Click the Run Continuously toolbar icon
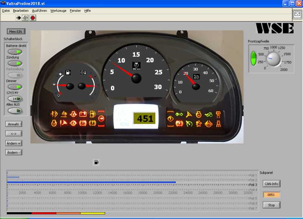 25,18
